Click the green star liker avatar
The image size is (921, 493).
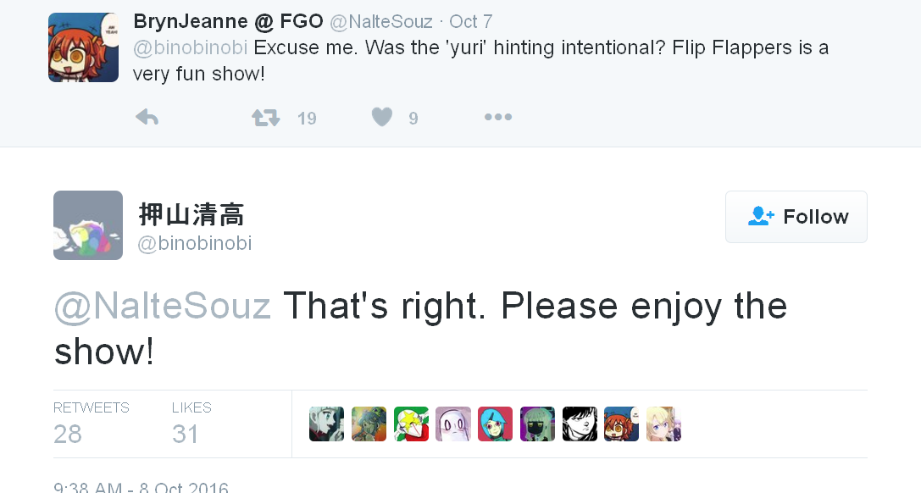411,424
